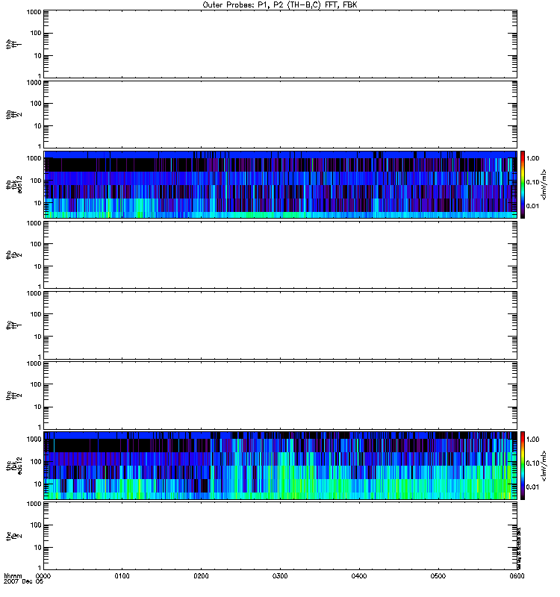Click the '0100' time axis label

click(122, 576)
